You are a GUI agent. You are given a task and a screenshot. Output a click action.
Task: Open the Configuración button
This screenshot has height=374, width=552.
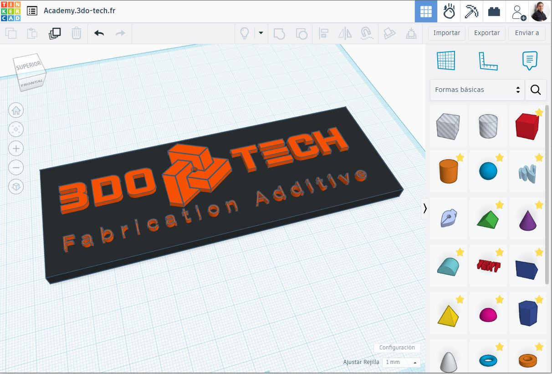click(x=397, y=348)
